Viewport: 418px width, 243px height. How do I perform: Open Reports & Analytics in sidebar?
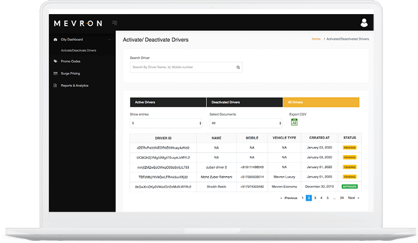(x=75, y=86)
